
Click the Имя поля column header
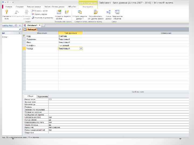tap(42, 33)
